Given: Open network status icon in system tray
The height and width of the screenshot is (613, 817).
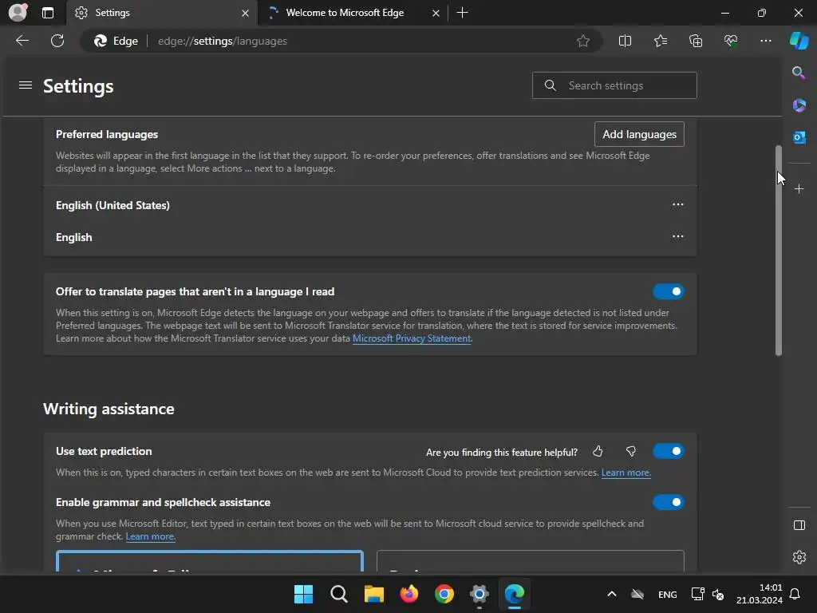Looking at the screenshot, I should tap(697, 594).
